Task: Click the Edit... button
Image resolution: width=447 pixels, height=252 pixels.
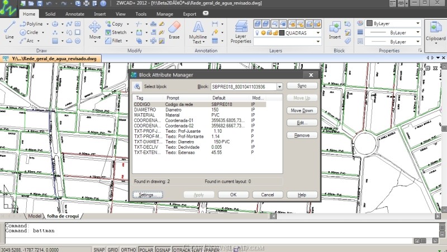Action: tap(302, 123)
